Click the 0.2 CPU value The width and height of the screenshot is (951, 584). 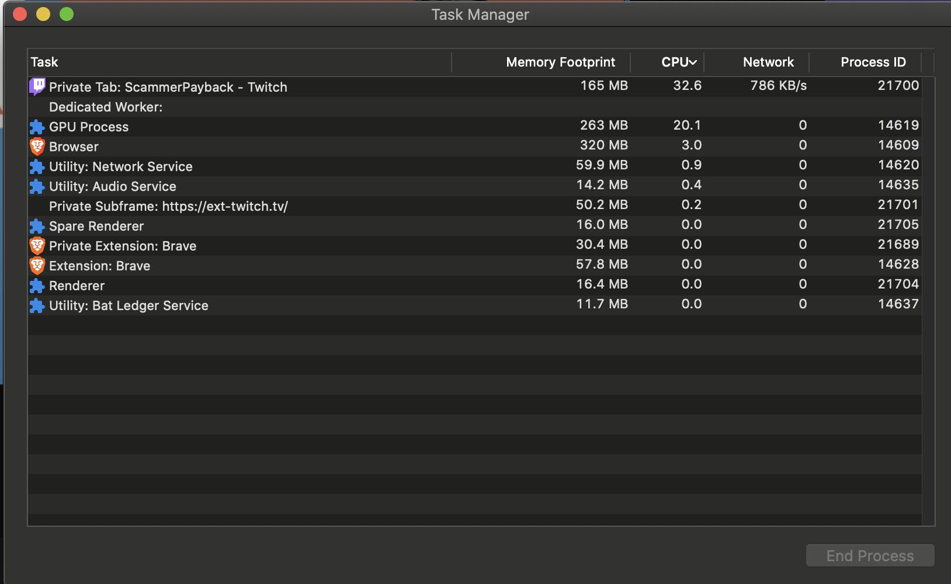click(692, 204)
